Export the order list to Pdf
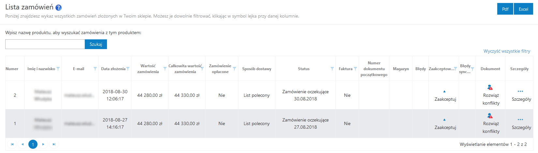Screen dimensions: 538x153 [x=505, y=9]
